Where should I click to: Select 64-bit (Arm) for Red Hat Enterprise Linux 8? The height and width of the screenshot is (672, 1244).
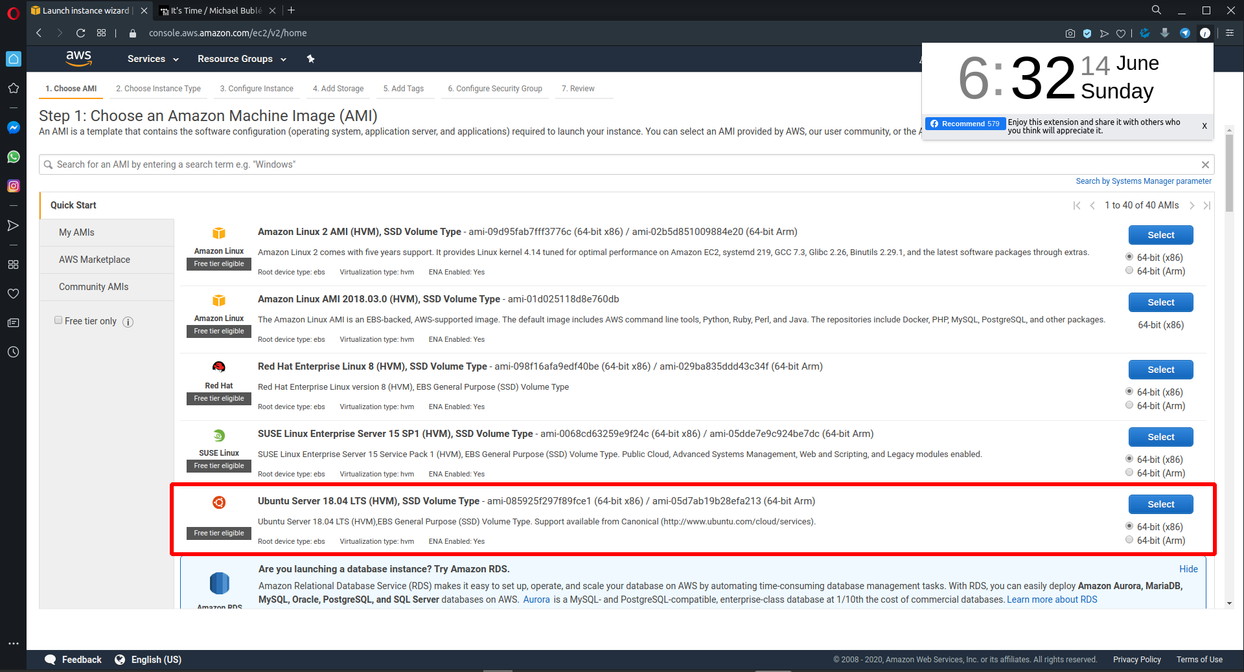1129,405
